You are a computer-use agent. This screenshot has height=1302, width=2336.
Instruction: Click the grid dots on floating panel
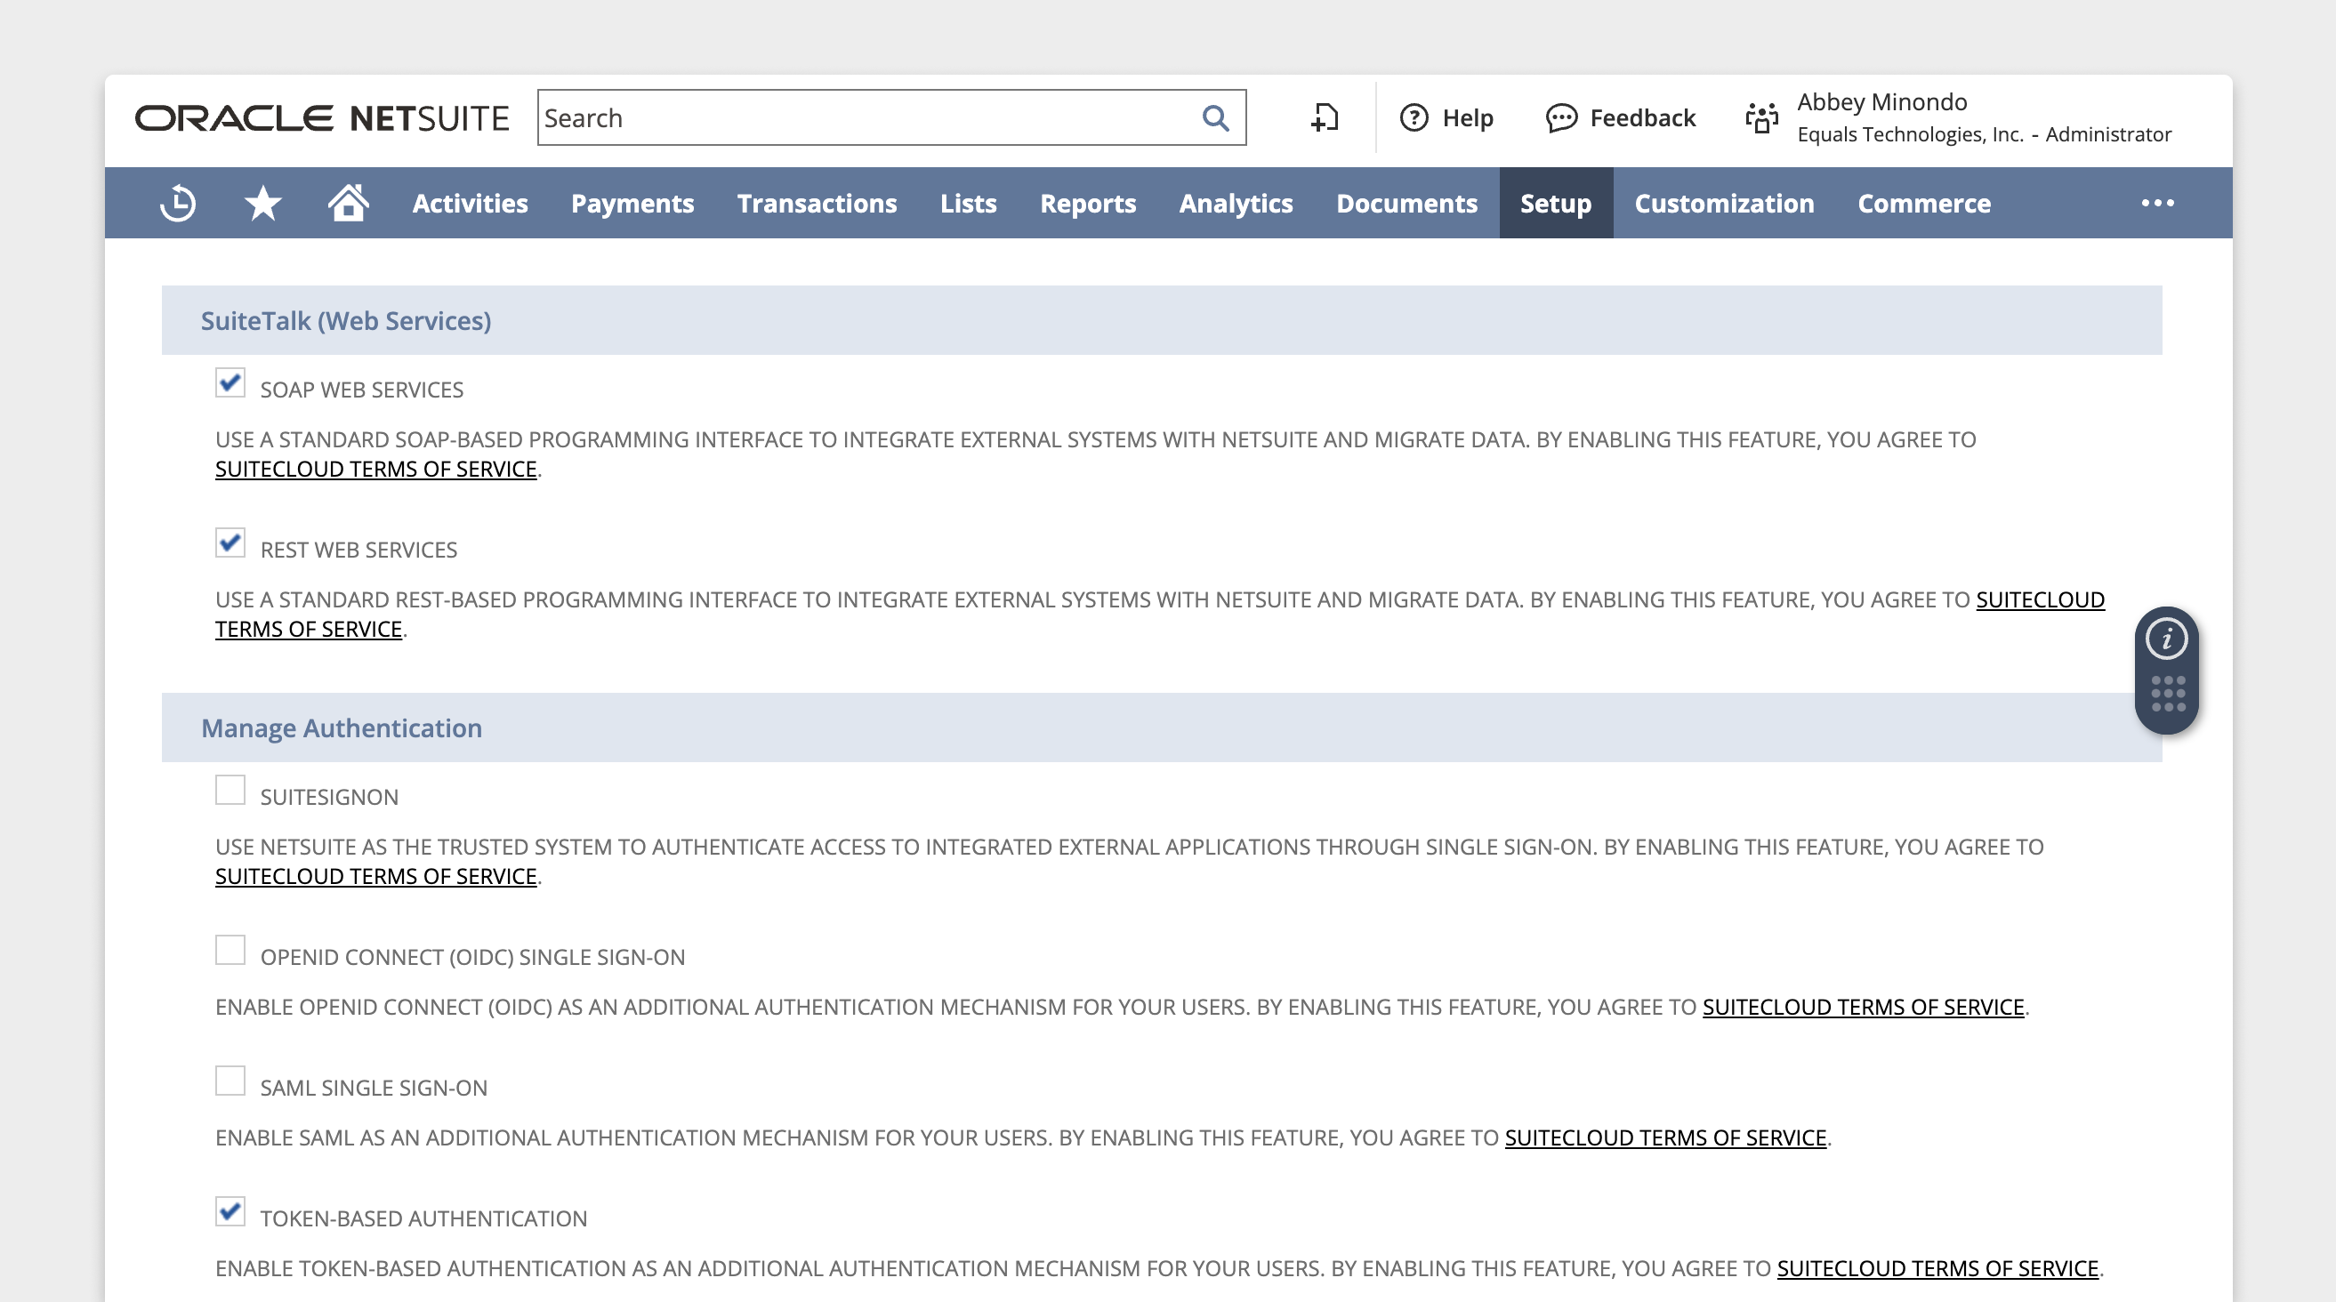tap(2167, 695)
